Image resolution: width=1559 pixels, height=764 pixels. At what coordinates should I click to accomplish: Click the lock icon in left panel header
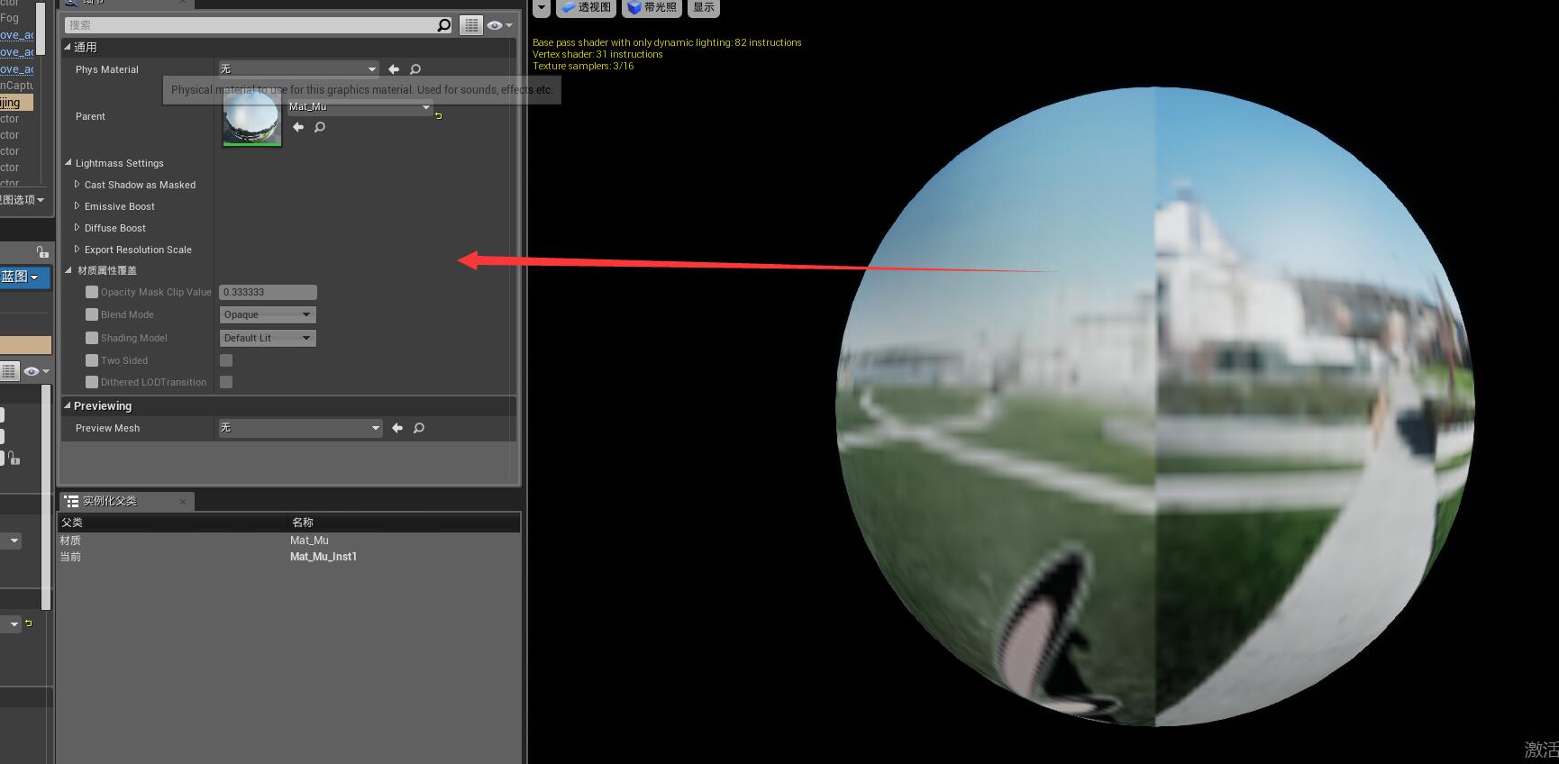click(x=42, y=251)
